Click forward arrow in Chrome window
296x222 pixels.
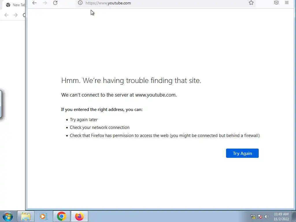(16, 15)
